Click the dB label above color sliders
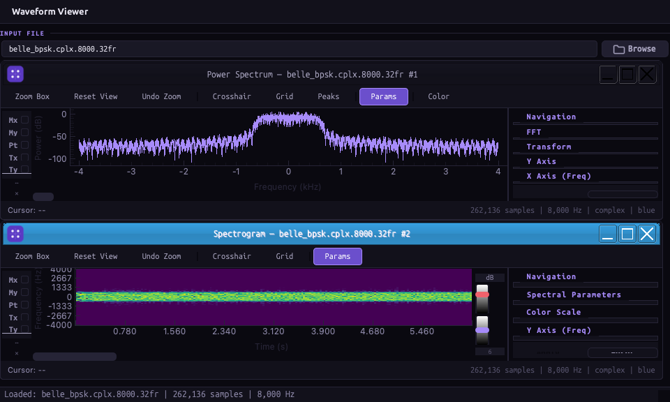 pos(490,278)
